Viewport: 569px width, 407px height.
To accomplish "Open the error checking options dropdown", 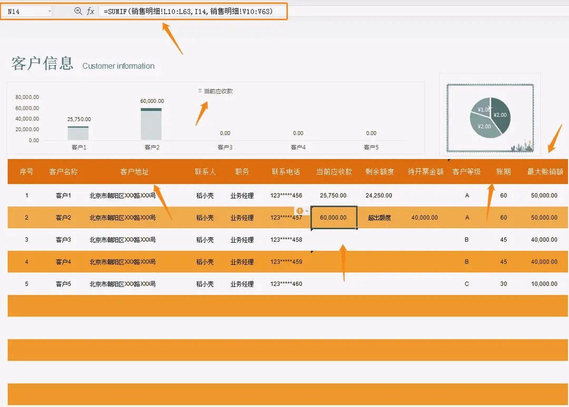I will click(x=307, y=210).
